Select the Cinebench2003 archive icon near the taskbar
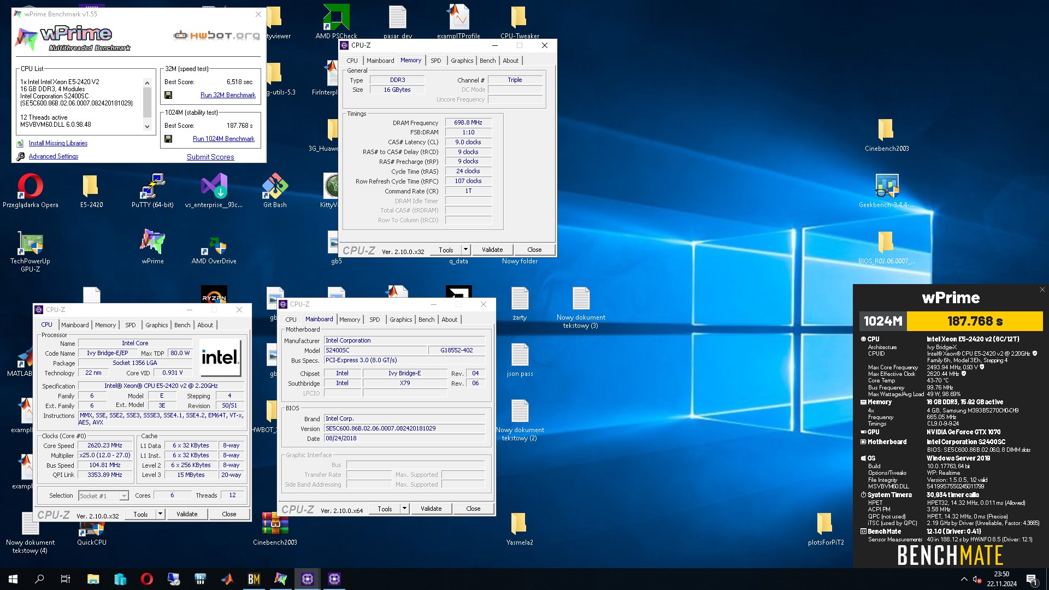This screenshot has height=590, width=1049. pyautogui.click(x=275, y=529)
